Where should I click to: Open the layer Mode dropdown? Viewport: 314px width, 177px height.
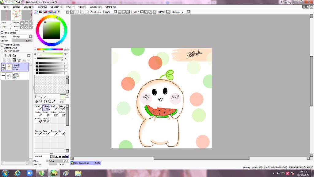point(30,37)
